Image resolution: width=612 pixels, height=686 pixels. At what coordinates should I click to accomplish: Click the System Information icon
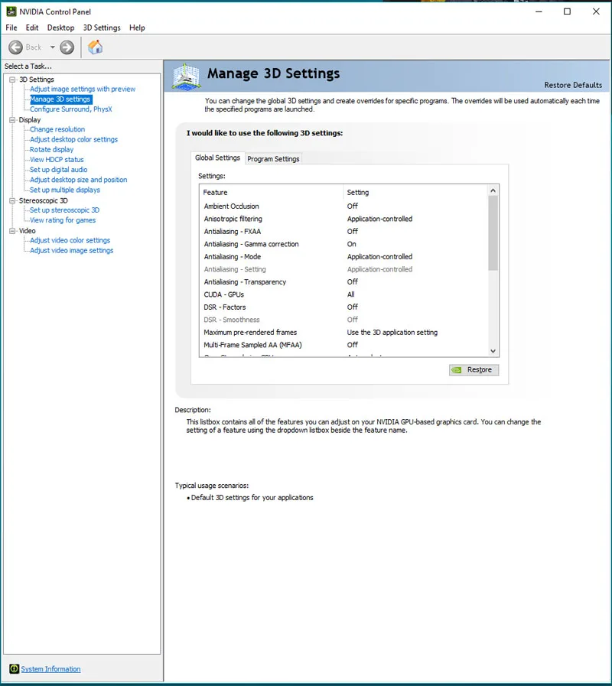[x=14, y=669]
